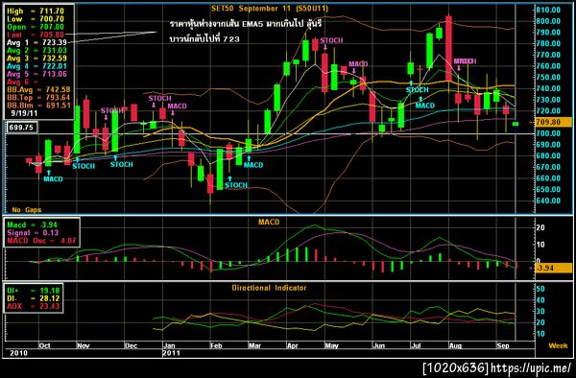
Task: Select the 'Avg 5 = 713.06' legend entry
Action: tap(36, 74)
